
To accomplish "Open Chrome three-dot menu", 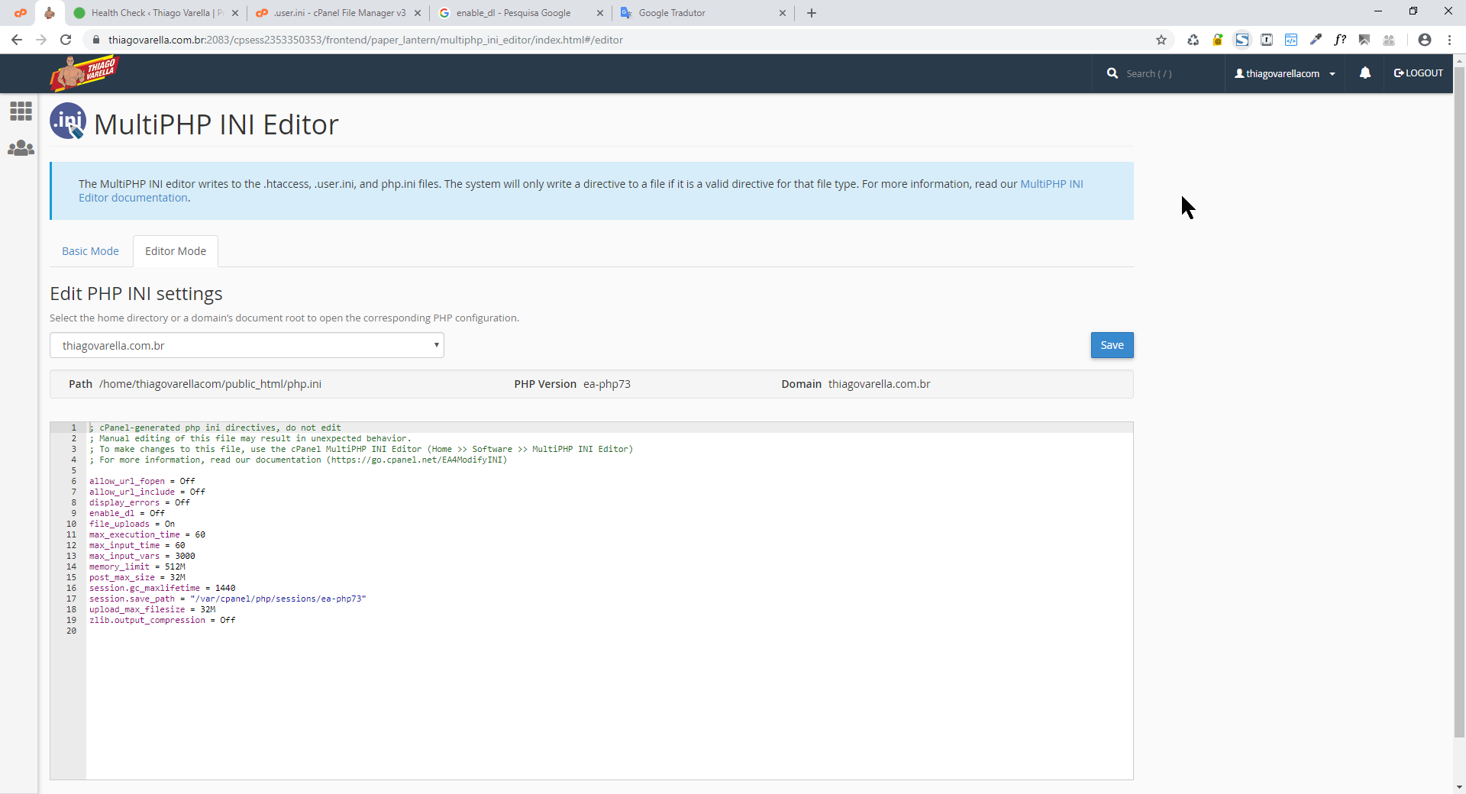I will 1449,40.
